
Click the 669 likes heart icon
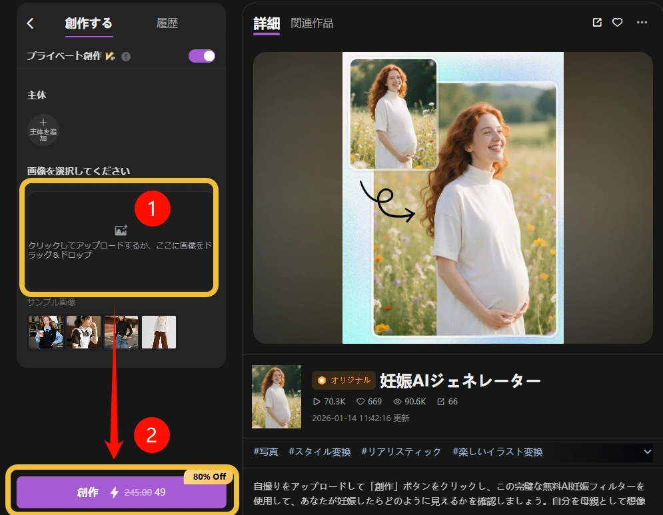tap(360, 402)
